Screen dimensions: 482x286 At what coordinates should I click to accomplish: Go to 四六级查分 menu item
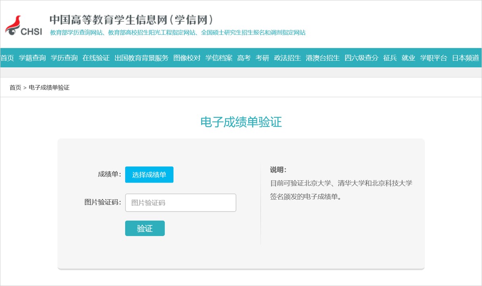pyautogui.click(x=361, y=58)
